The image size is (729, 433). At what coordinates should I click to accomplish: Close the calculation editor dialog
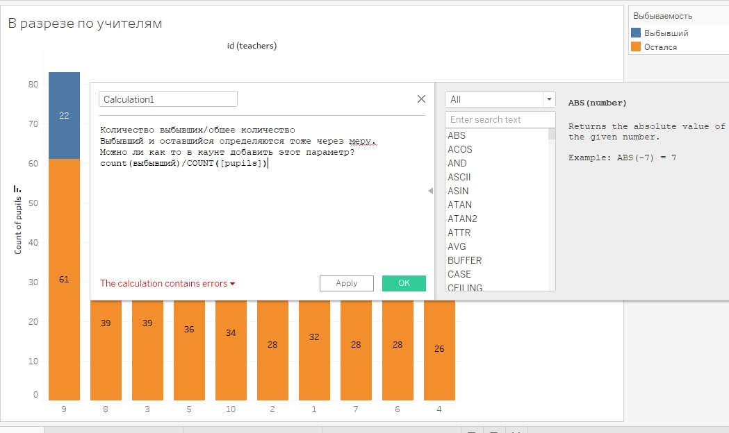(421, 99)
